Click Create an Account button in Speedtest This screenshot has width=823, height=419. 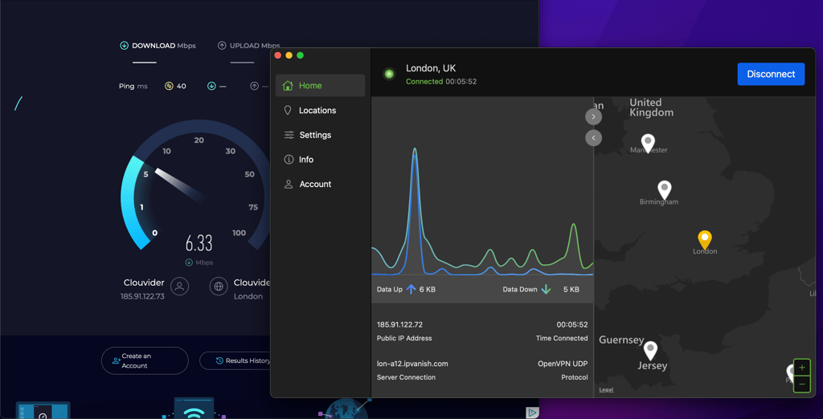coord(145,360)
